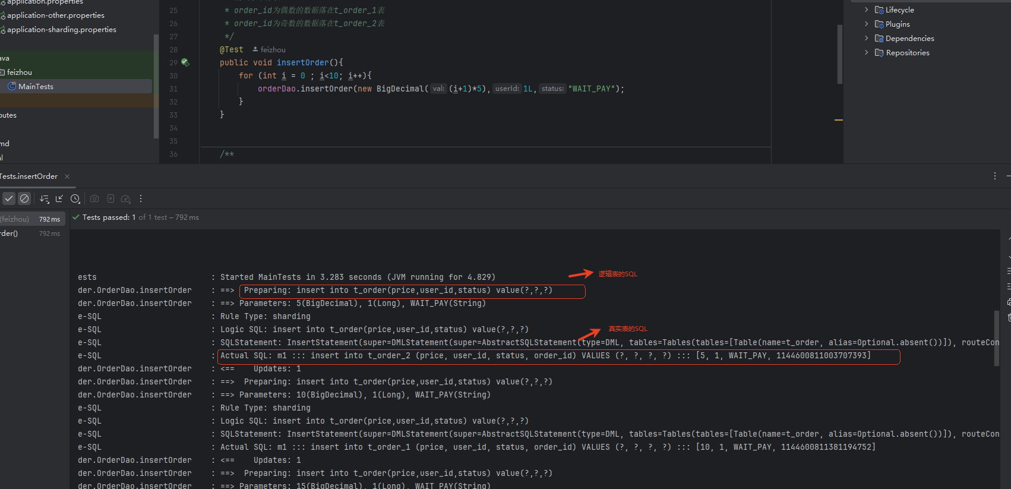Image resolution: width=1011 pixels, height=489 pixels.
Task: Click the Repositories folder icon
Action: (x=879, y=53)
